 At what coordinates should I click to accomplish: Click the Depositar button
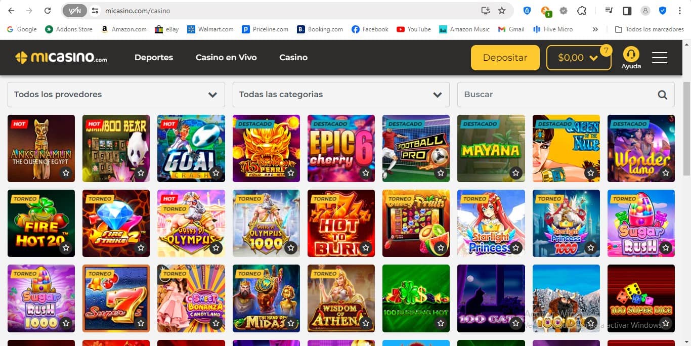click(505, 57)
